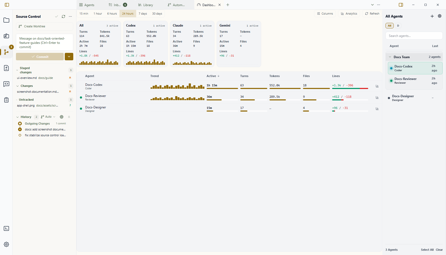Open settings gear in left sidebar
The width and height of the screenshot is (446, 255).
coord(6,244)
